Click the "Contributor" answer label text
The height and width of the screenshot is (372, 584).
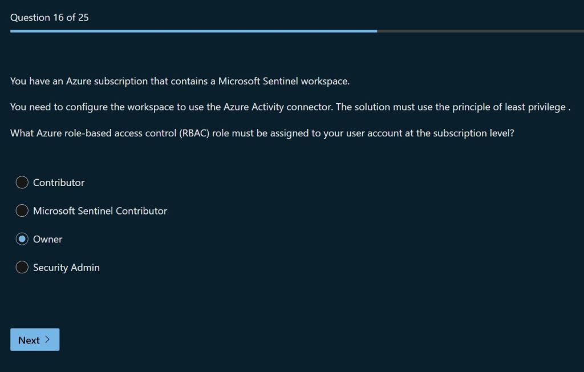[x=59, y=183]
